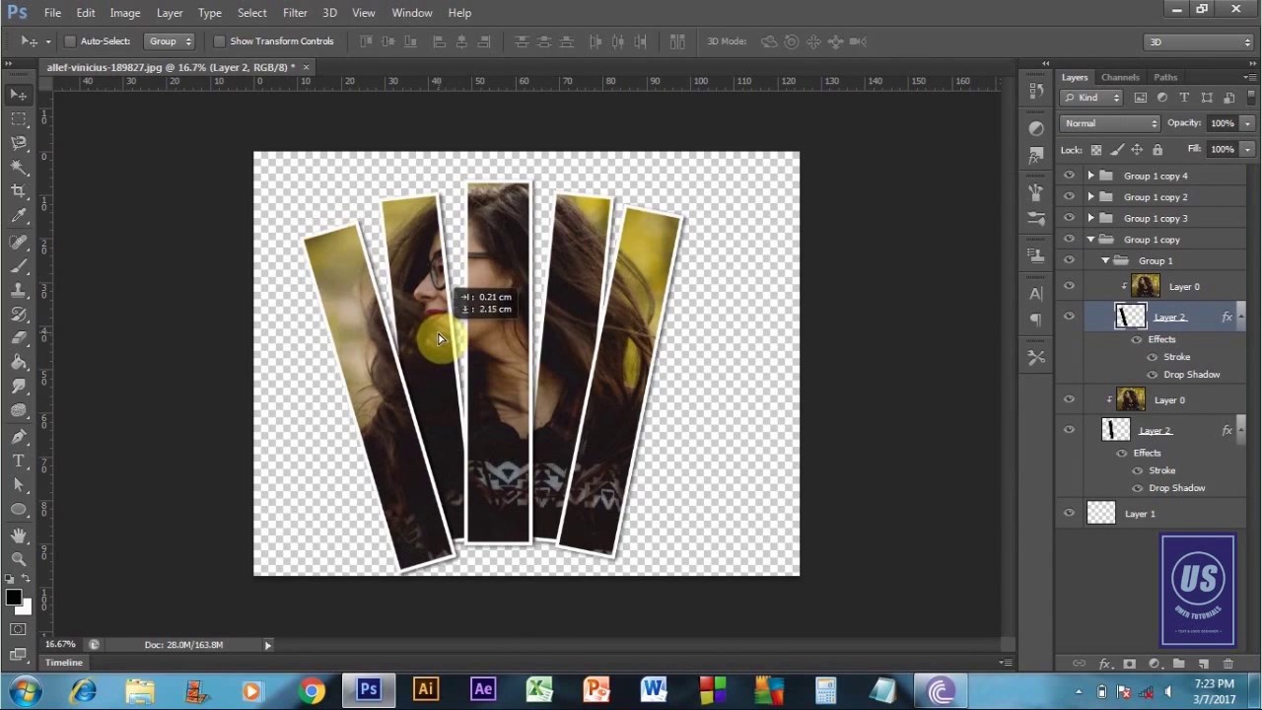Click the delete layer trash icon
The height and width of the screenshot is (710, 1262).
point(1228,664)
